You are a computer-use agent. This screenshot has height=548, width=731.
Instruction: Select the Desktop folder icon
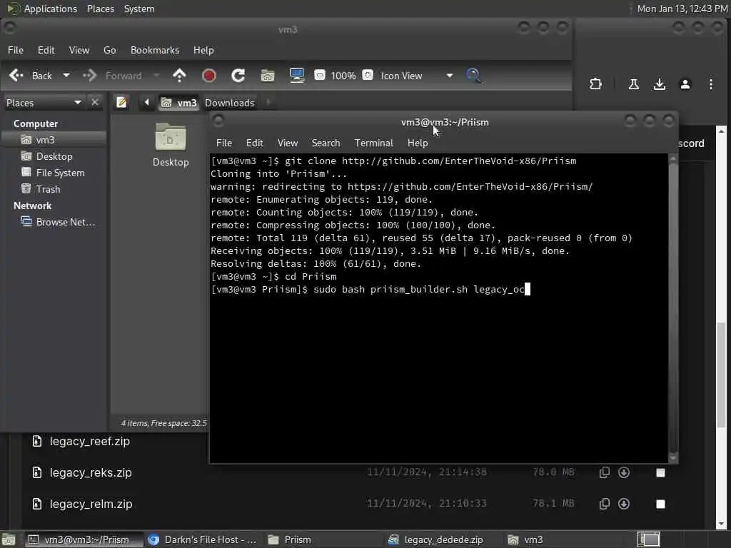pos(171,145)
